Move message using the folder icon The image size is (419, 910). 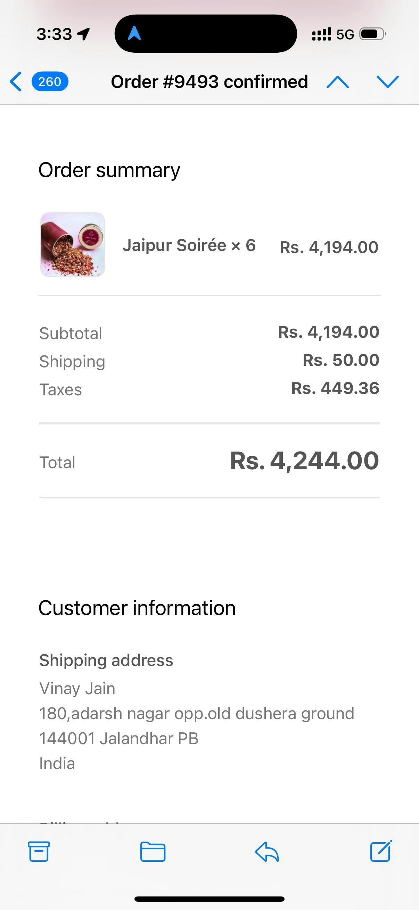pos(153,851)
